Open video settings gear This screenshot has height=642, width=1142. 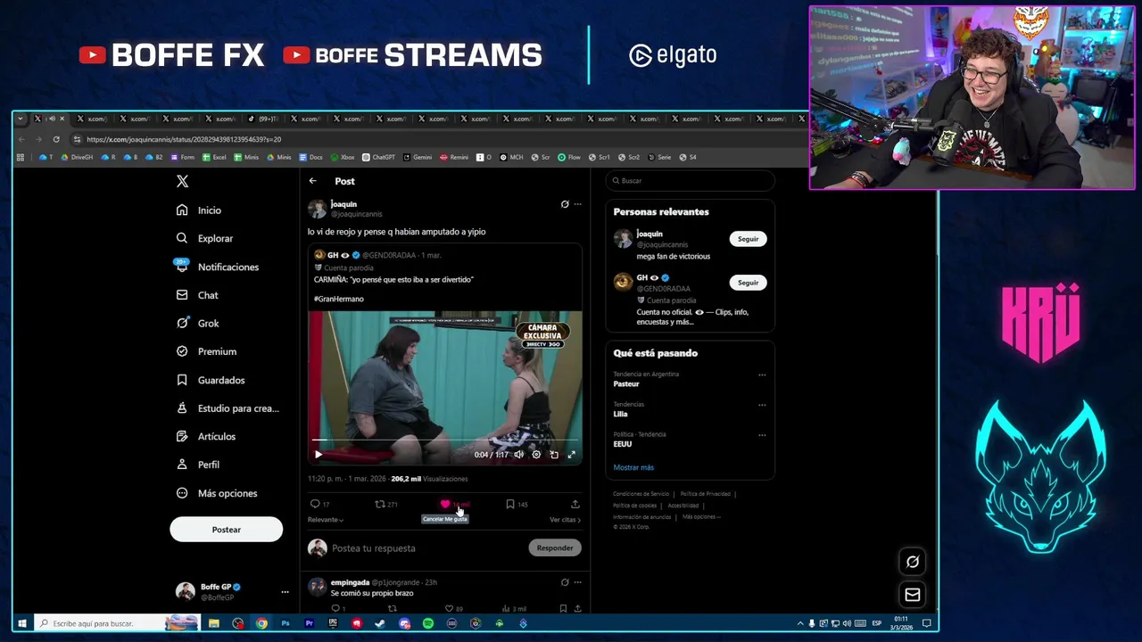(x=536, y=455)
